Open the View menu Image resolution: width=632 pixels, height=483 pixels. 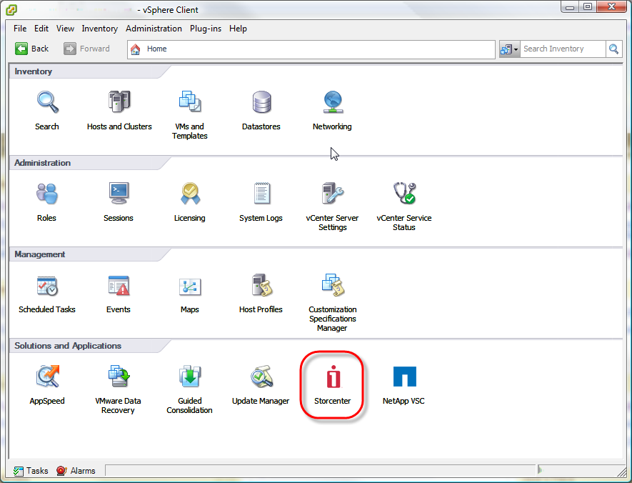pyautogui.click(x=65, y=29)
